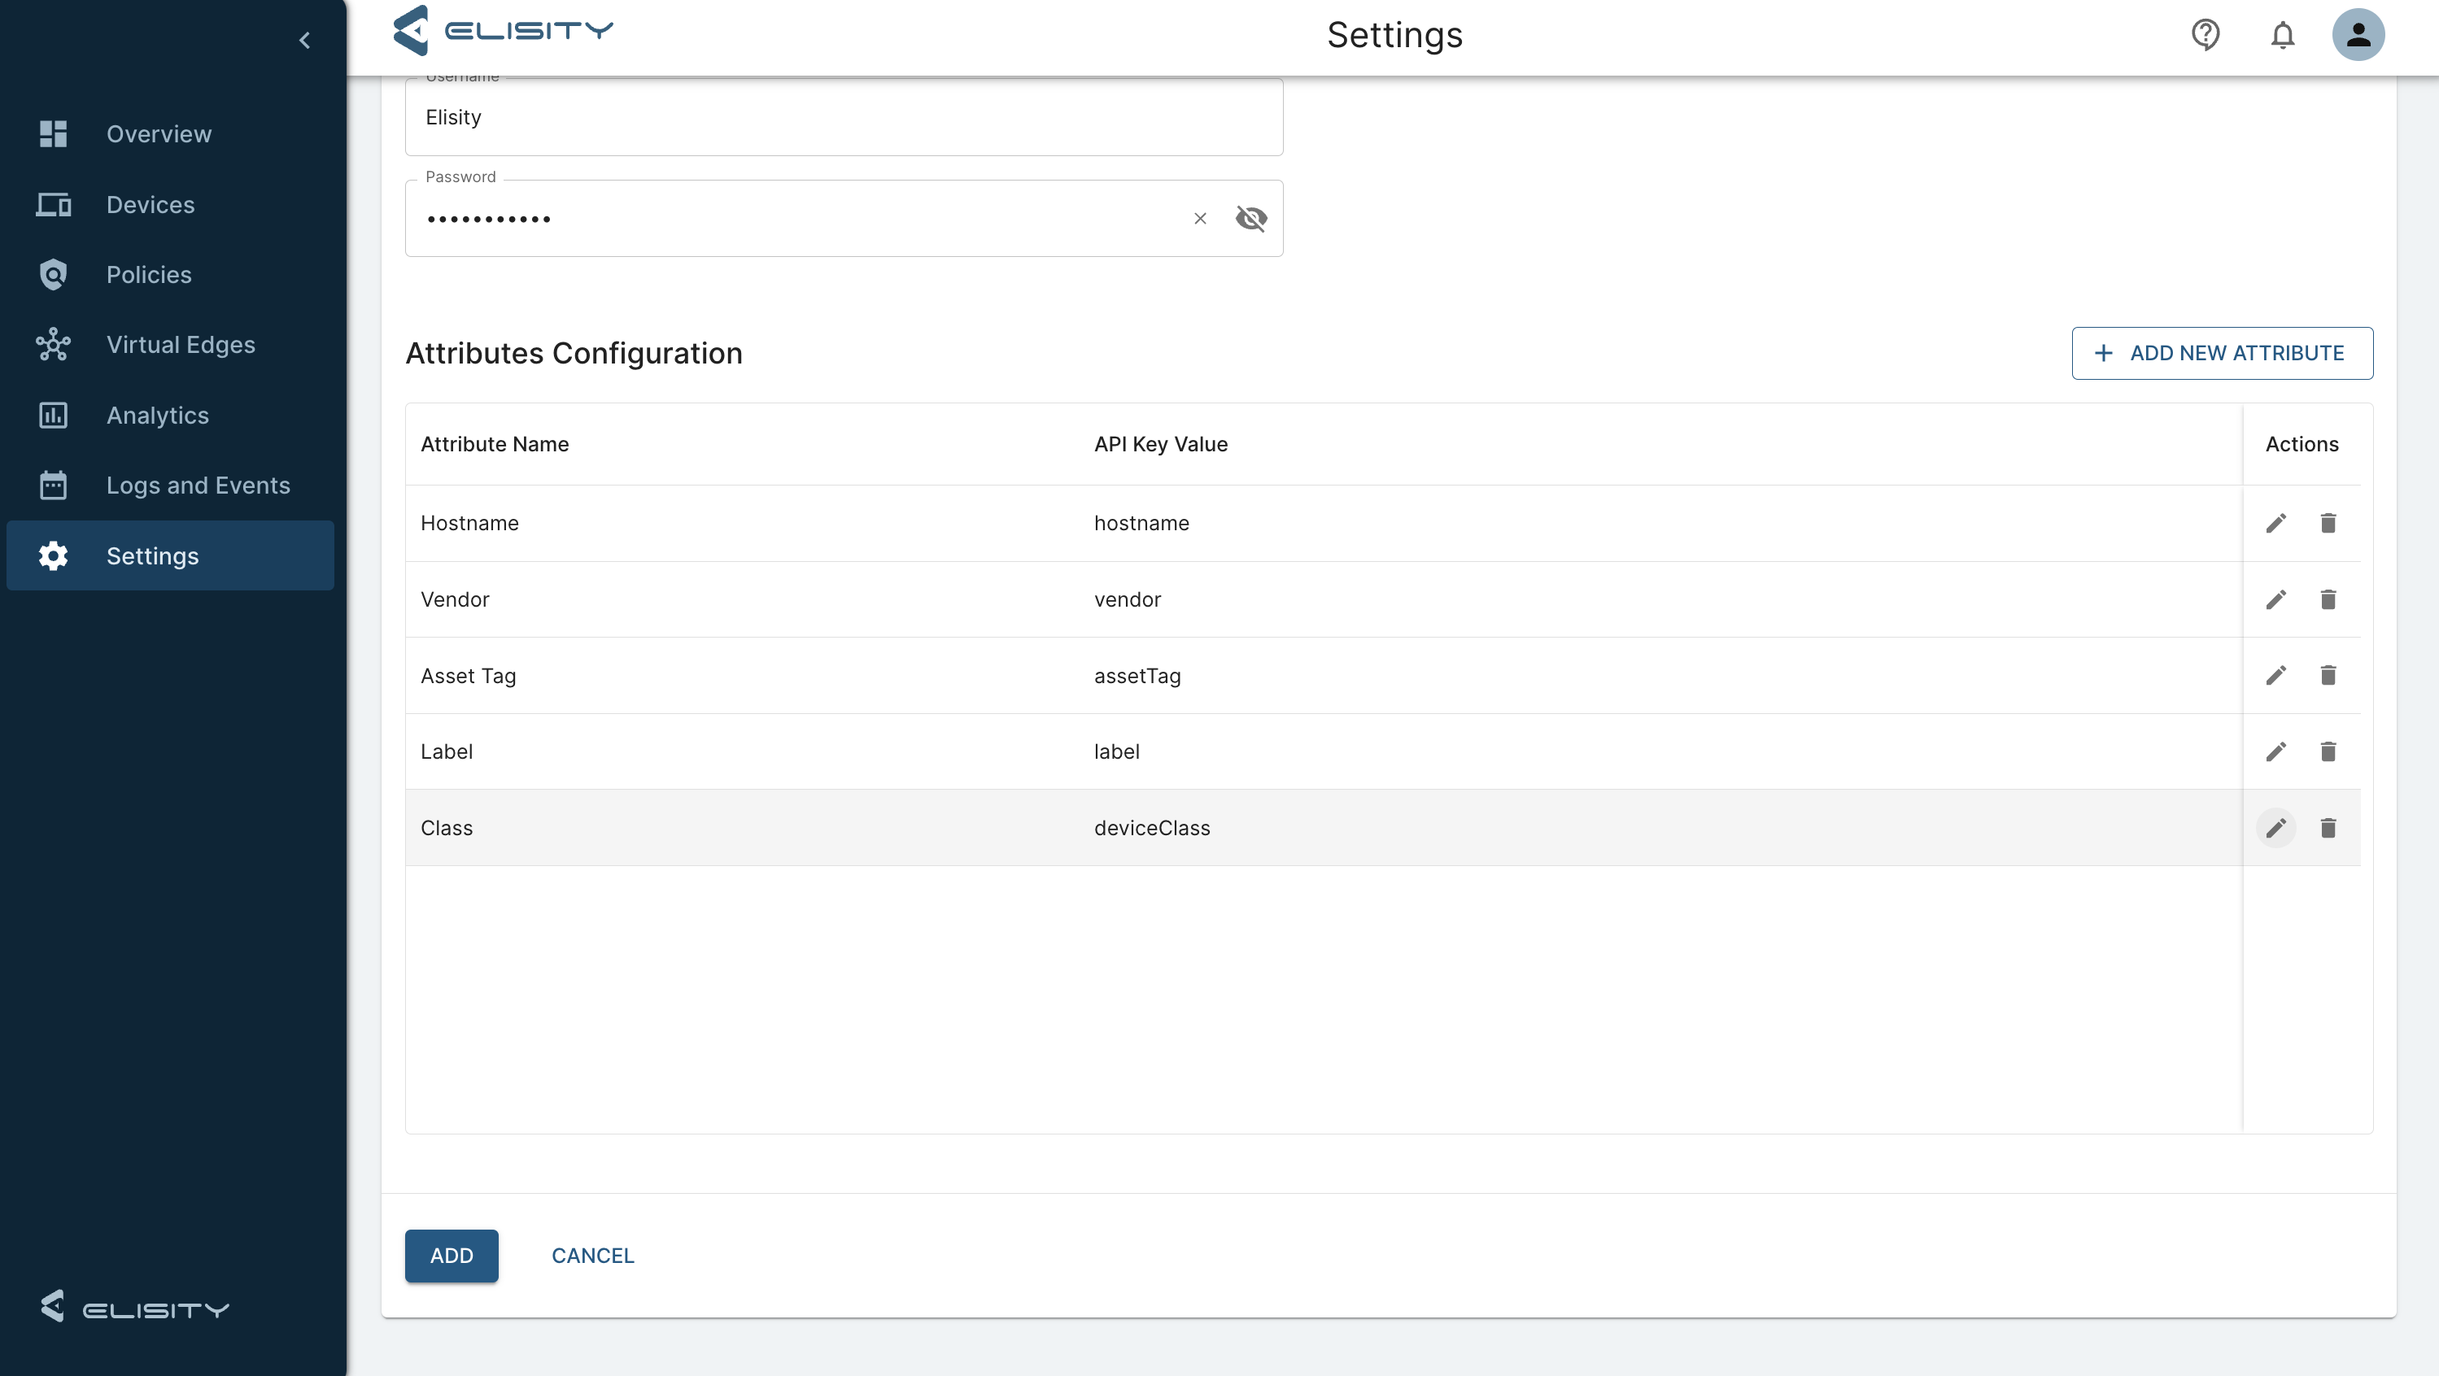The height and width of the screenshot is (1376, 2439).
Task: Click the CANCEL button
Action: click(593, 1256)
